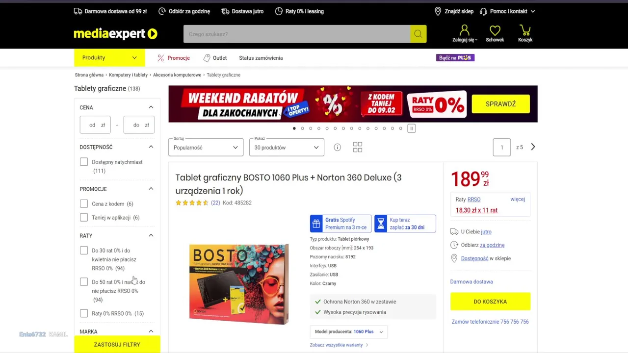Collapse the PROMOCJE filter section
This screenshot has width=628, height=353.
coord(151,189)
